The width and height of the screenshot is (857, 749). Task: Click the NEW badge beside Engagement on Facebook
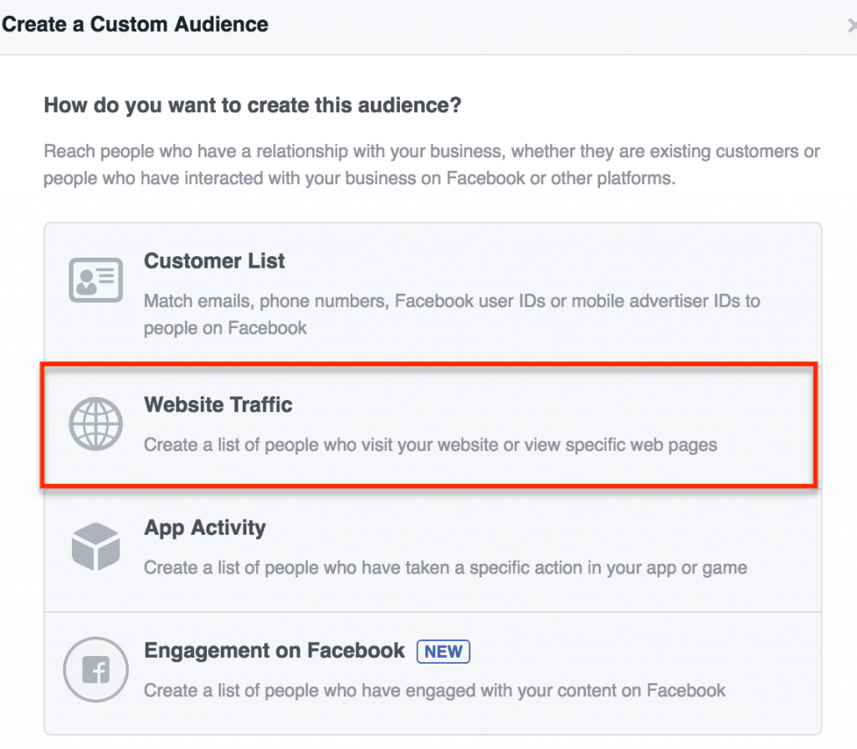click(443, 651)
